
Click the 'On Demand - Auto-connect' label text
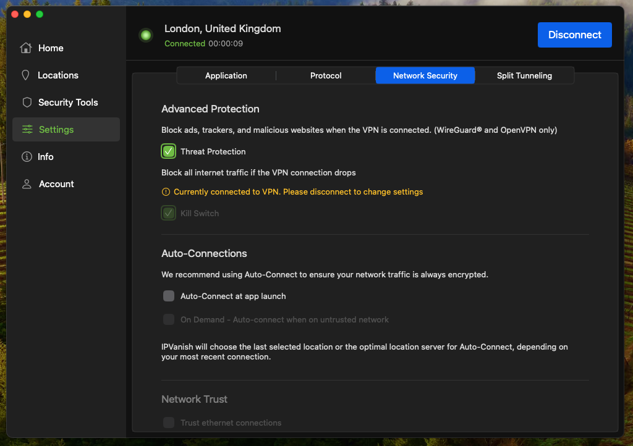[284, 320]
